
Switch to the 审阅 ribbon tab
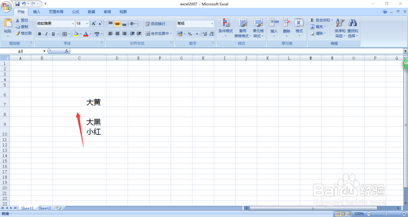click(x=107, y=12)
